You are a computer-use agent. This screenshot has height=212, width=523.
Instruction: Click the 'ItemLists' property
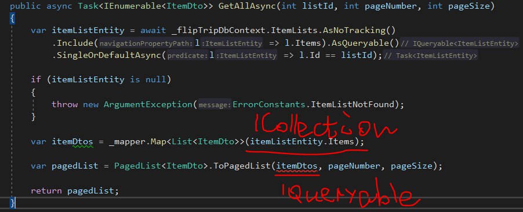point(293,31)
